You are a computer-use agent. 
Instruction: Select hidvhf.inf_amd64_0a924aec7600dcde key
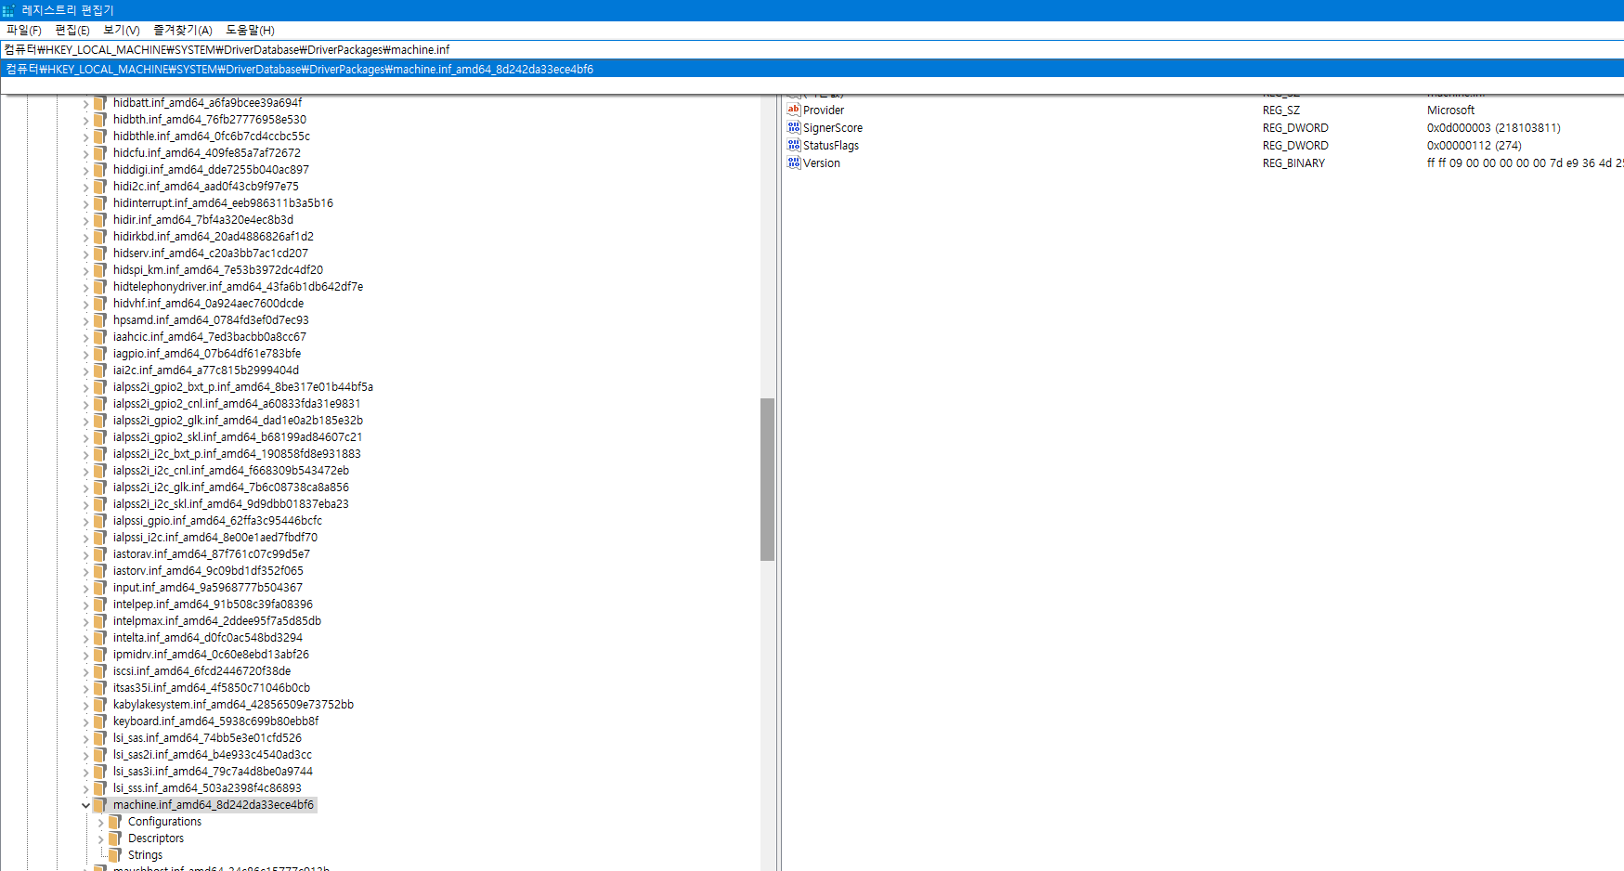208,304
